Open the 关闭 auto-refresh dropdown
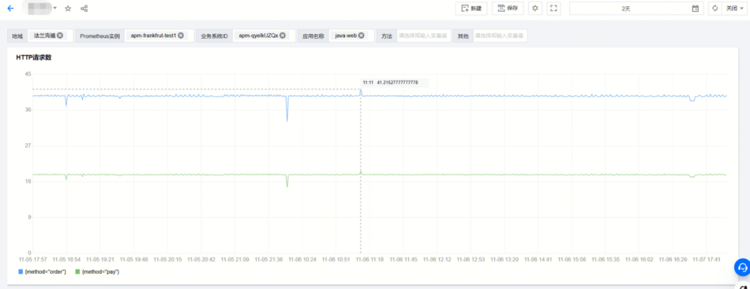 pyautogui.click(x=734, y=8)
